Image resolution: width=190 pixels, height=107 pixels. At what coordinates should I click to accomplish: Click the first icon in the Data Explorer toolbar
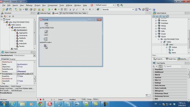(x=154, y=16)
